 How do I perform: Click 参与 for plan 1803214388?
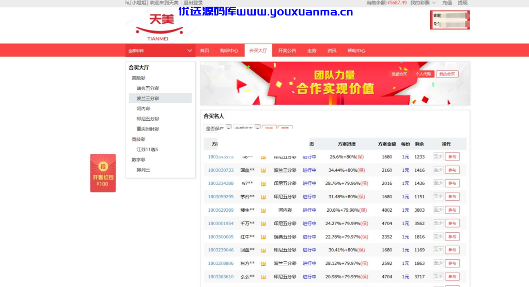click(452, 183)
